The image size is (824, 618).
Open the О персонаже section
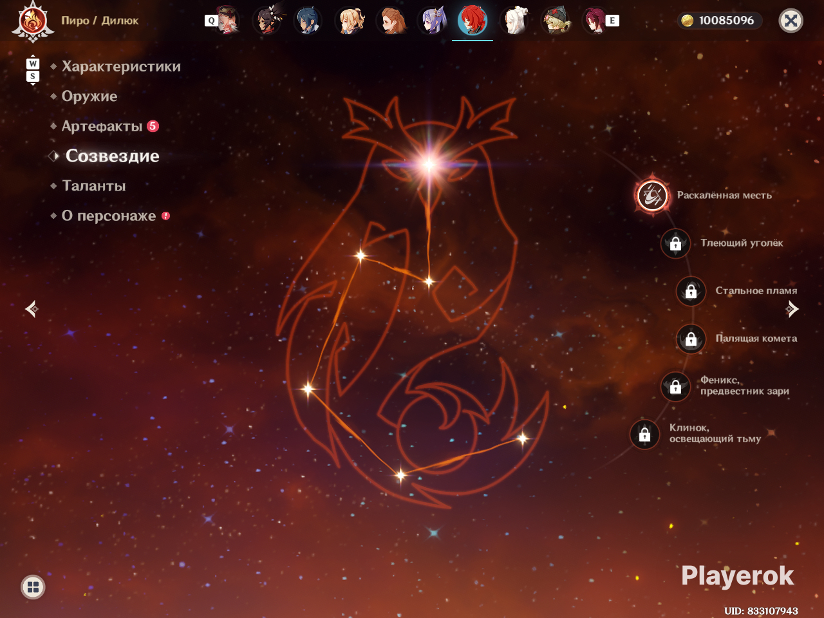point(109,216)
